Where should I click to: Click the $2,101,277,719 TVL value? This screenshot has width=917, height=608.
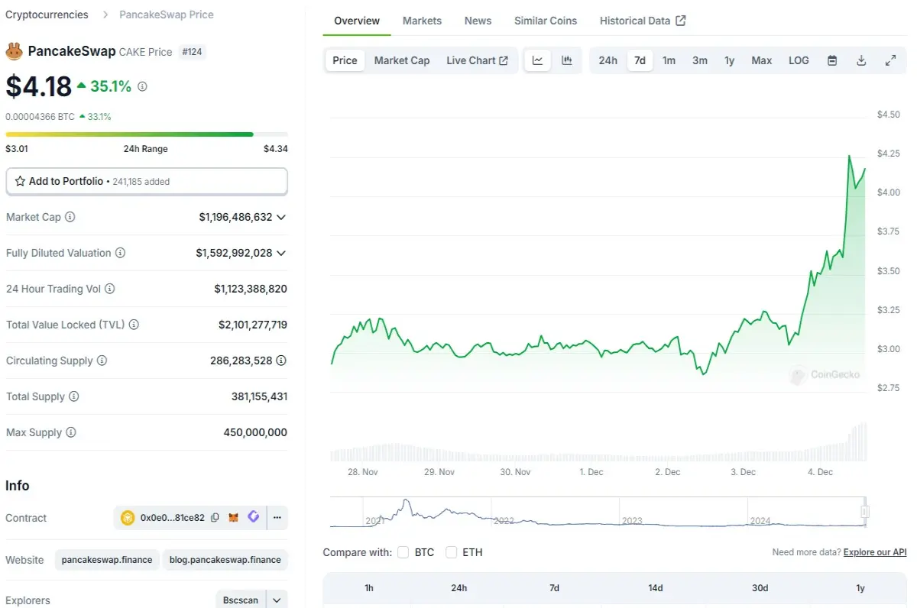[x=253, y=325]
